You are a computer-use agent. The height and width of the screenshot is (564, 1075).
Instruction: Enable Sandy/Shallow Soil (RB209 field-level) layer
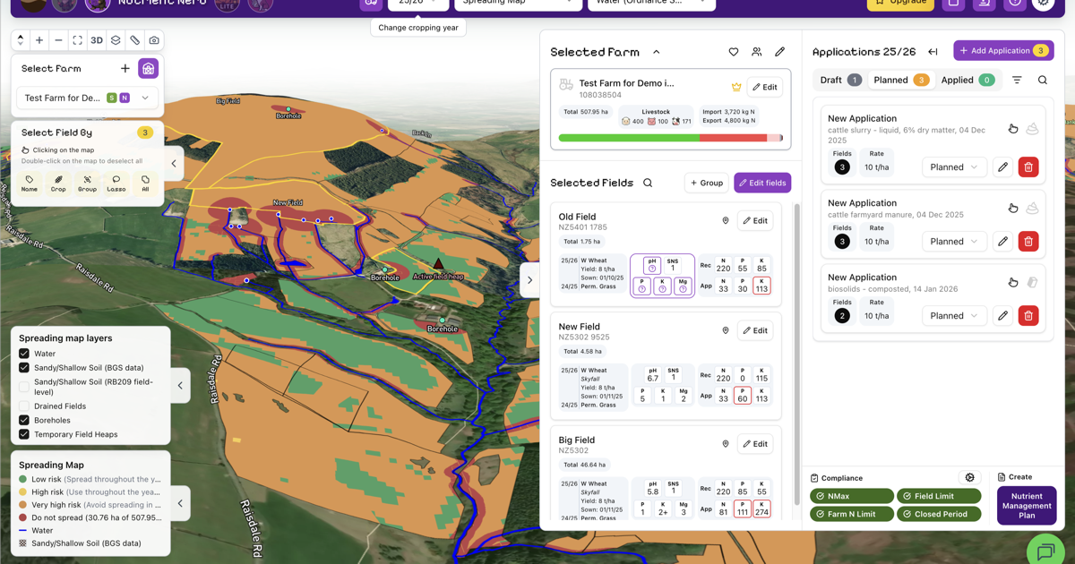click(x=24, y=387)
